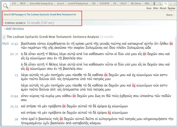Open the ESV tab
The height and width of the screenshot is (127, 178).
(14, 4)
